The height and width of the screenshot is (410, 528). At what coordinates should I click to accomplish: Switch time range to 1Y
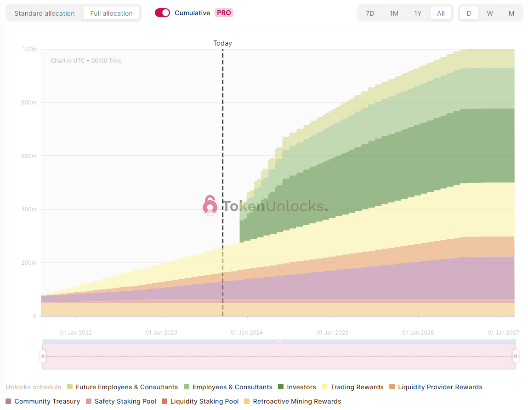[x=418, y=13]
